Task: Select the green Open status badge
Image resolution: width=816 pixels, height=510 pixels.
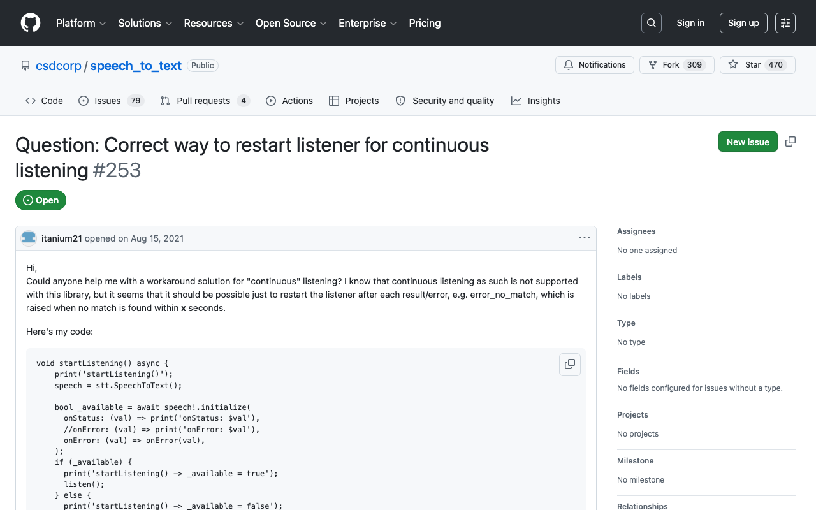Action: [x=41, y=200]
